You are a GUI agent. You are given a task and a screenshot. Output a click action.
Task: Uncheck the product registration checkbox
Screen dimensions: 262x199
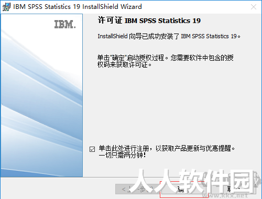tap(92, 149)
